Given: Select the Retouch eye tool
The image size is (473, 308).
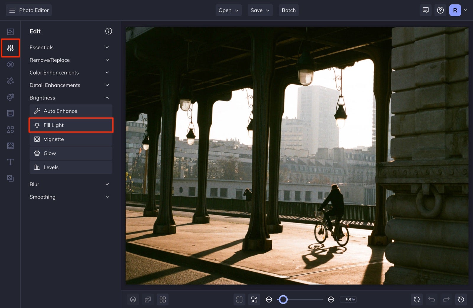Looking at the screenshot, I should point(10,64).
